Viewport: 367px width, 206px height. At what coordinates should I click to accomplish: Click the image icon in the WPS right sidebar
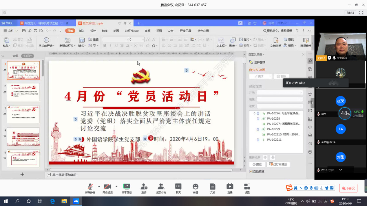(310, 119)
